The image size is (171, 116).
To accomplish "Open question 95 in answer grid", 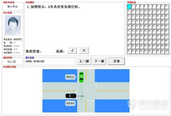I will click(146, 52).
